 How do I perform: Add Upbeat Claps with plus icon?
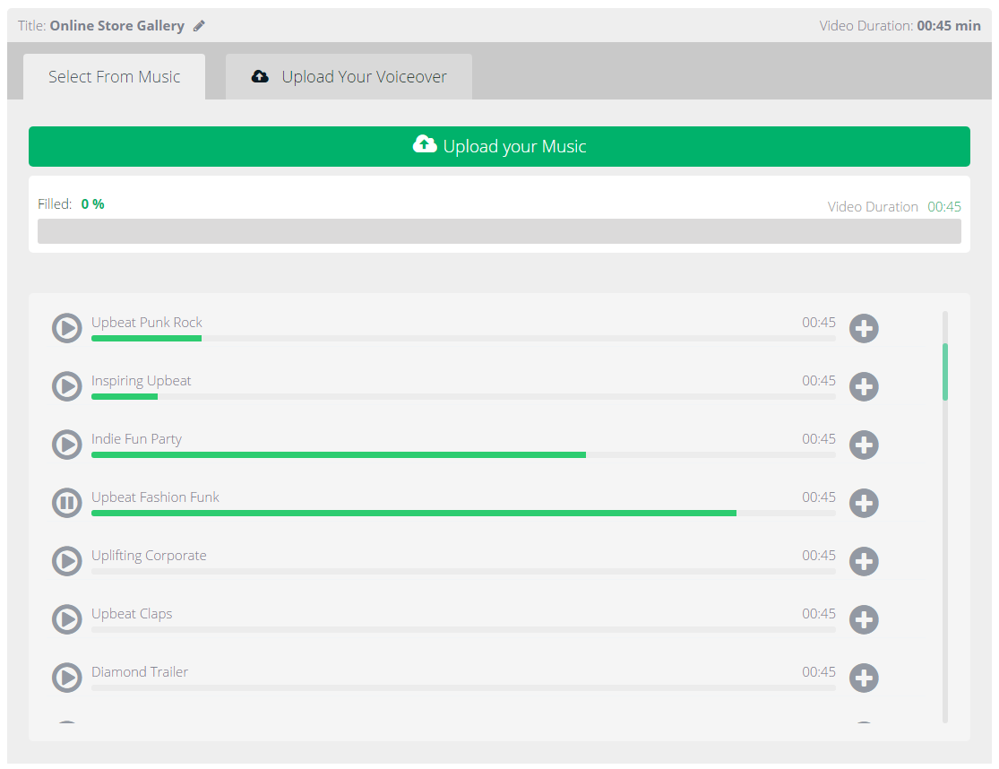point(864,619)
